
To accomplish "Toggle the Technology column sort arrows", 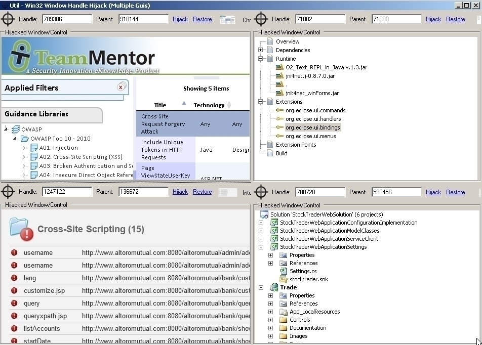I will click(229, 105).
